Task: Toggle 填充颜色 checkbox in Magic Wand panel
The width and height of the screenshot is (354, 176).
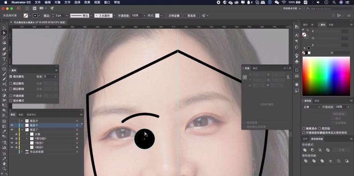Action: [11, 77]
